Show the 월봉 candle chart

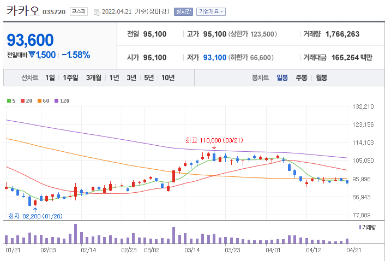(321, 78)
